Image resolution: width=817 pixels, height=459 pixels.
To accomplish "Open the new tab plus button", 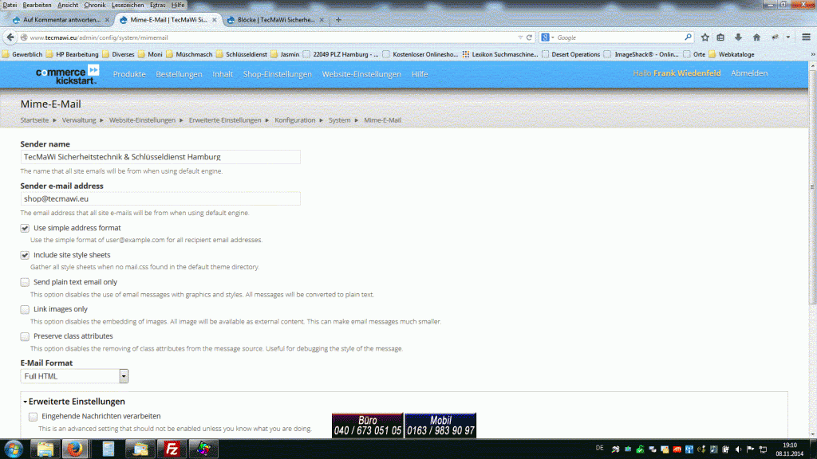I will [338, 19].
